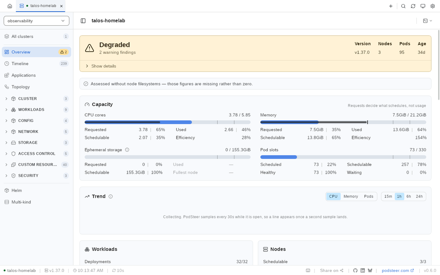Open the Bluesky butterfly icon in status bar
Image resolution: width=440 pixels, height=275 pixels.
click(370, 271)
